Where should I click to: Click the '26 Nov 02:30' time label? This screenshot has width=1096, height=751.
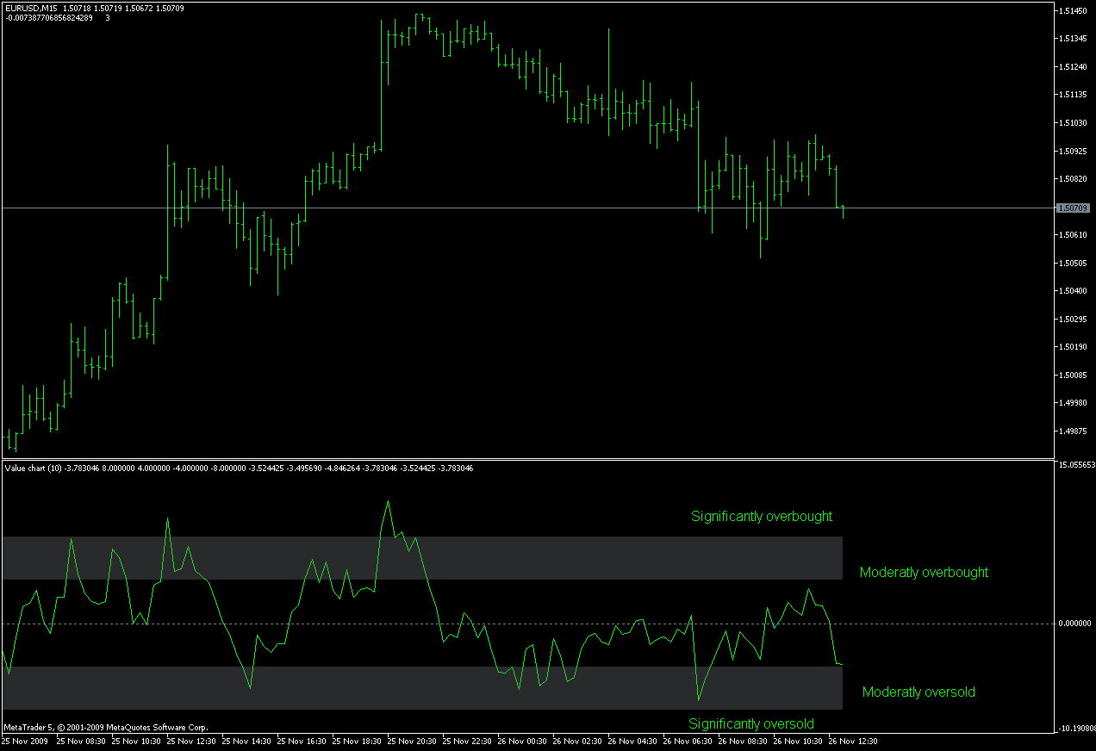578,741
